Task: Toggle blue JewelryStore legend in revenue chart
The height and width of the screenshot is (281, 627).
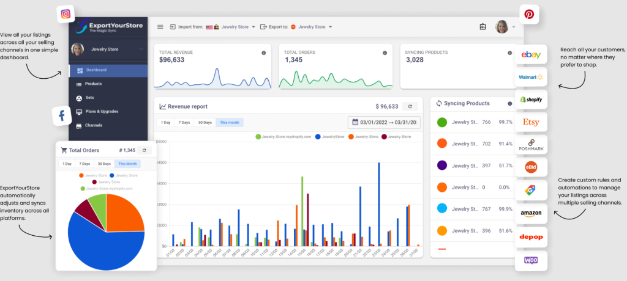Action: 329,137
